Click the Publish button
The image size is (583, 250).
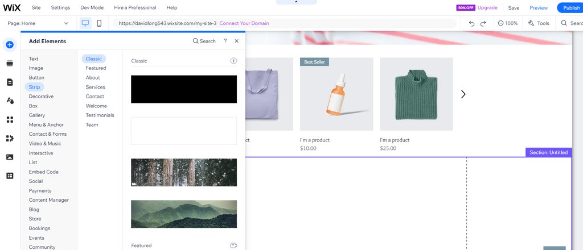(x=570, y=8)
